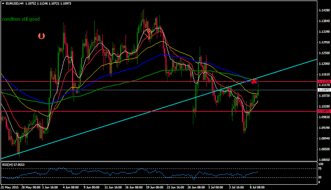The width and height of the screenshot is (331, 190).
Task: Select the lower red horizontal line at 1.10071
Action: [x=159, y=111]
